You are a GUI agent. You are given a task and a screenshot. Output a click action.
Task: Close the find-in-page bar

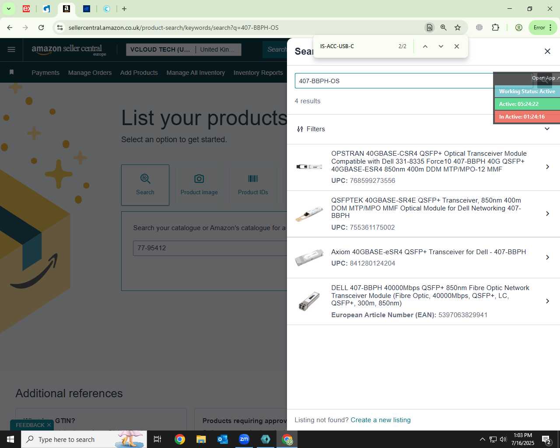pyautogui.click(x=457, y=46)
